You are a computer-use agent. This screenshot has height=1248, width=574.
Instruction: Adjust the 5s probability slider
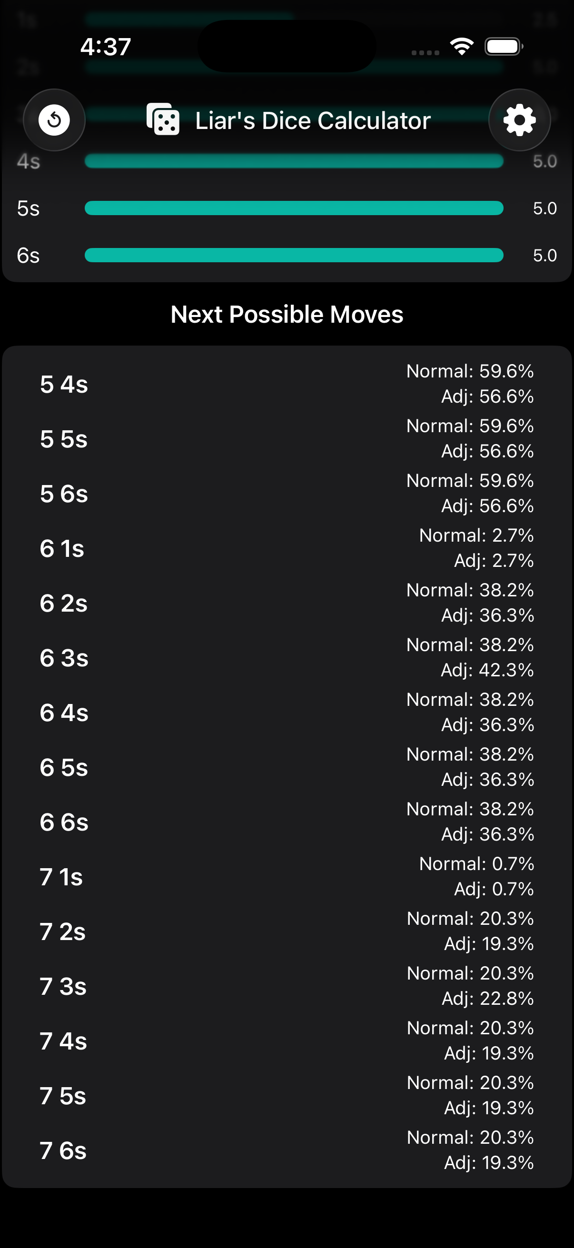[x=294, y=208]
